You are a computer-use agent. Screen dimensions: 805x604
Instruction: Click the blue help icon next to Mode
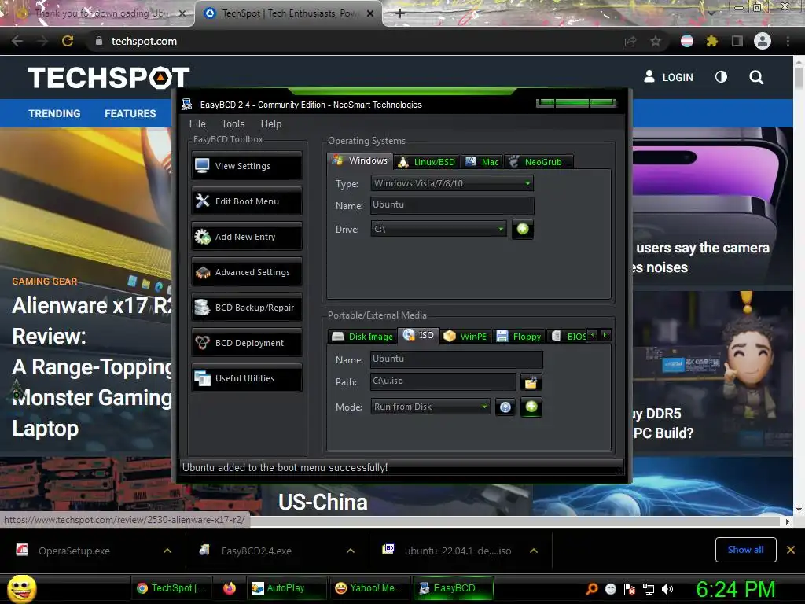click(x=505, y=407)
